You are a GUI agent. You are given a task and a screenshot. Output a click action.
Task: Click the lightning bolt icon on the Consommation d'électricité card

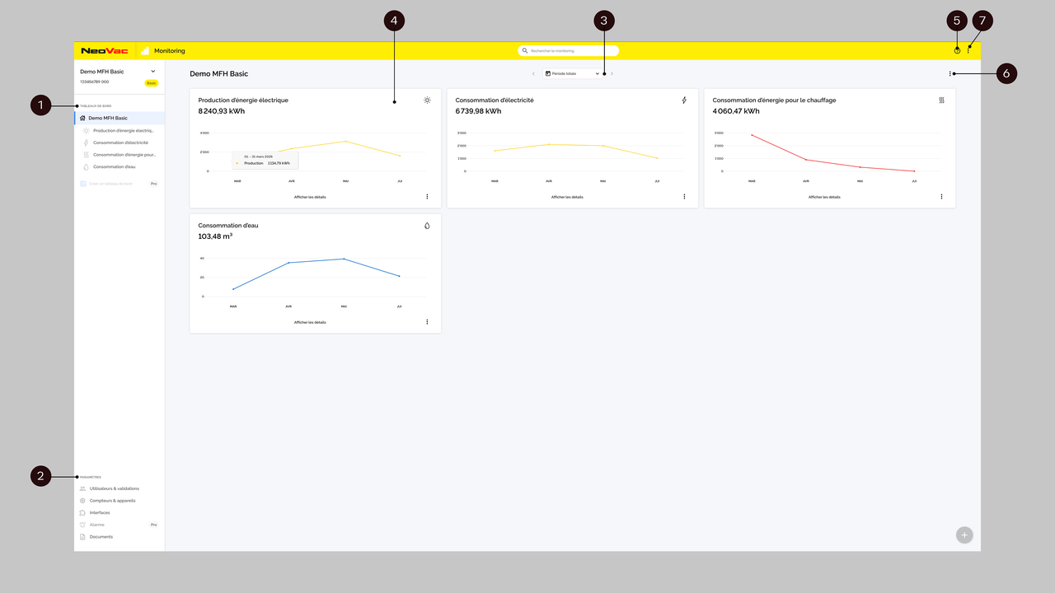point(684,100)
